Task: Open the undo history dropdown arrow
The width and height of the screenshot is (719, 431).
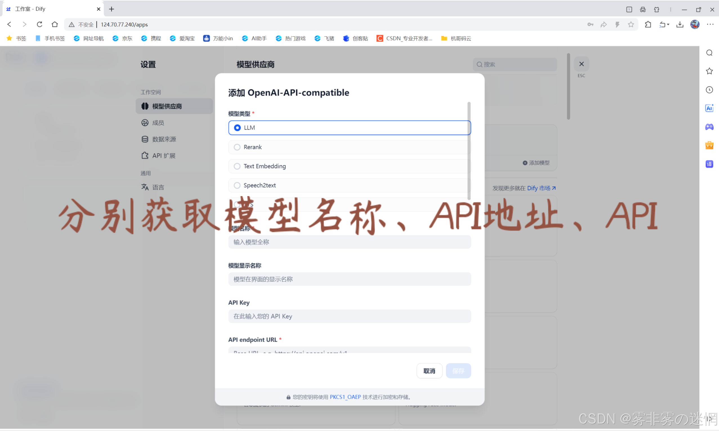Action: coord(668,25)
